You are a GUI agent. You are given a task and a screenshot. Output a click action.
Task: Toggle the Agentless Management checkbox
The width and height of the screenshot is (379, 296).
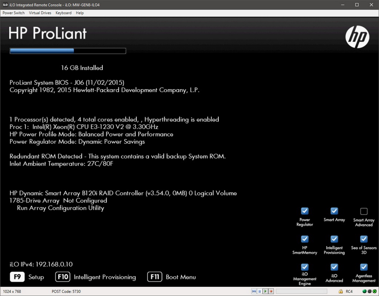364,267
